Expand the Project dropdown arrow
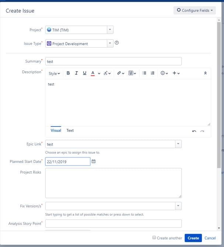224x247 pixels. tap(110, 30)
